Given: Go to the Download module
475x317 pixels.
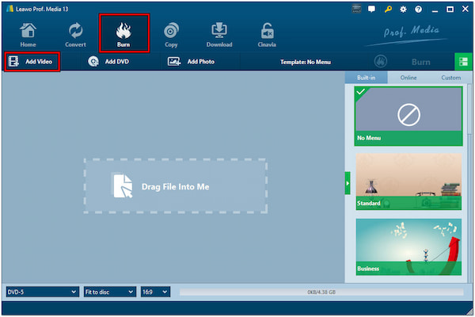Looking at the screenshot, I should coord(218,35).
